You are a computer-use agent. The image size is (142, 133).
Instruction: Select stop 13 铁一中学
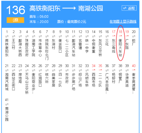coord(87,46)
